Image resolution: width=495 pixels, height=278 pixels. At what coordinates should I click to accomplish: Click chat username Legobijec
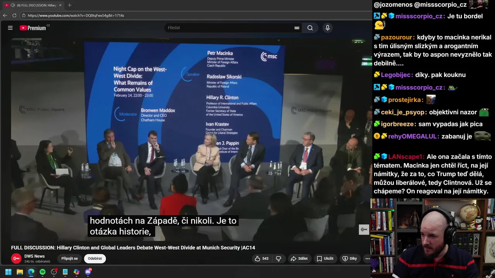point(397,75)
